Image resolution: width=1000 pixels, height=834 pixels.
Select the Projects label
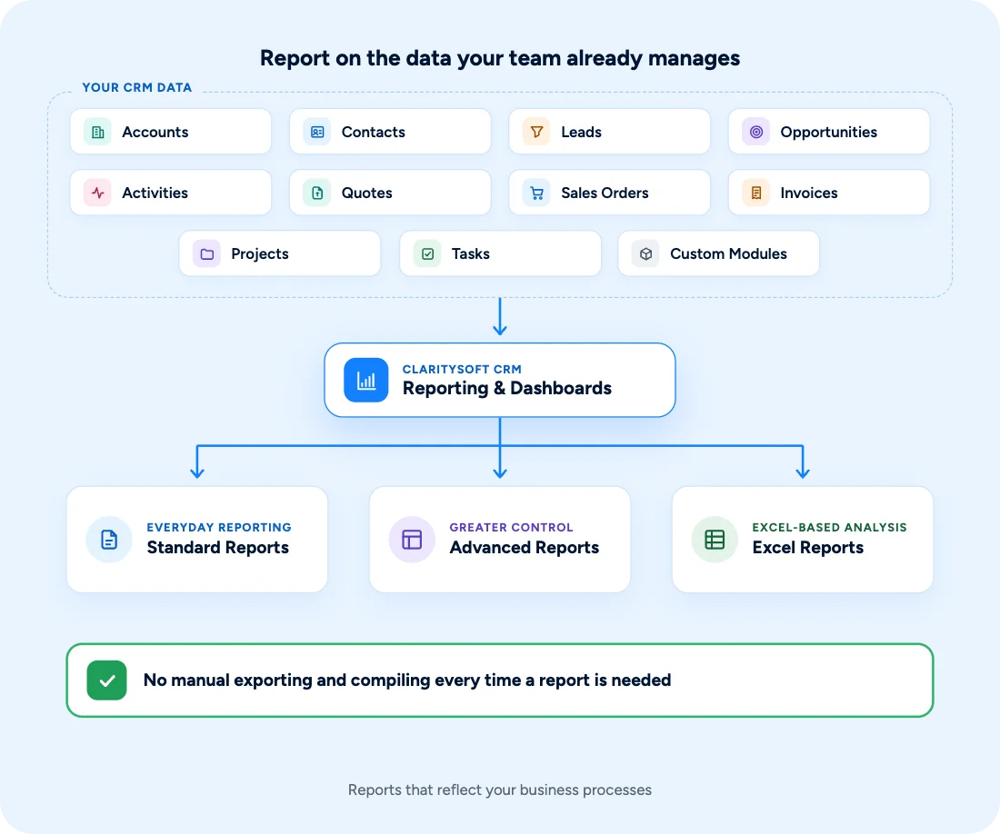(x=260, y=253)
